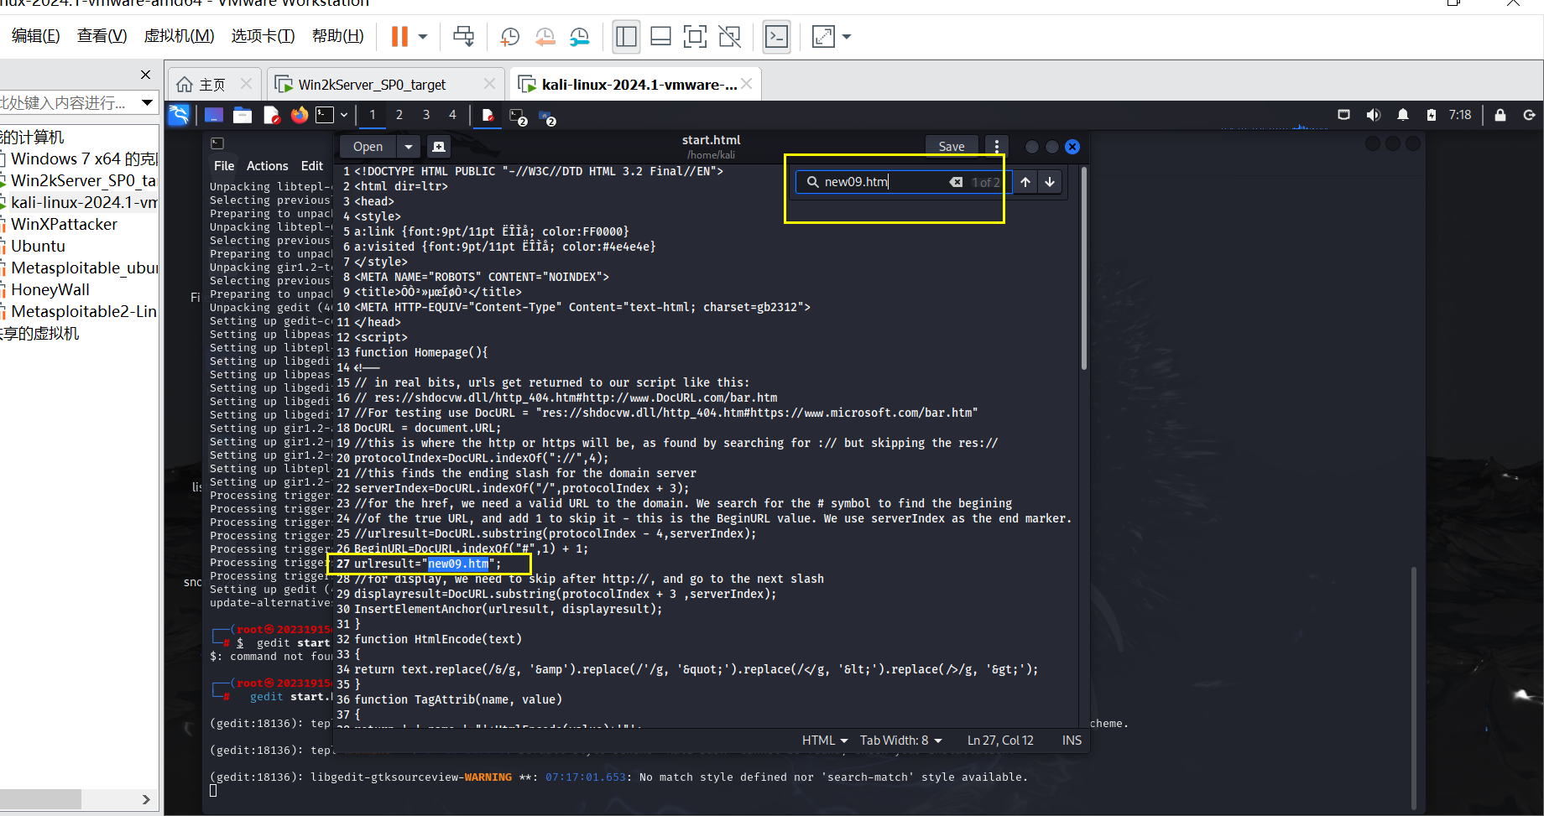Image resolution: width=1544 pixels, height=816 pixels.
Task: Click the gedit search input field
Action: [881, 182]
